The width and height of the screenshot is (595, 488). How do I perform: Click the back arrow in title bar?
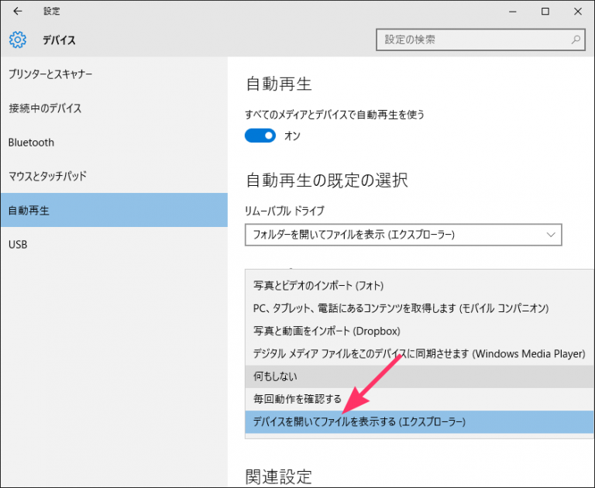click(x=18, y=12)
